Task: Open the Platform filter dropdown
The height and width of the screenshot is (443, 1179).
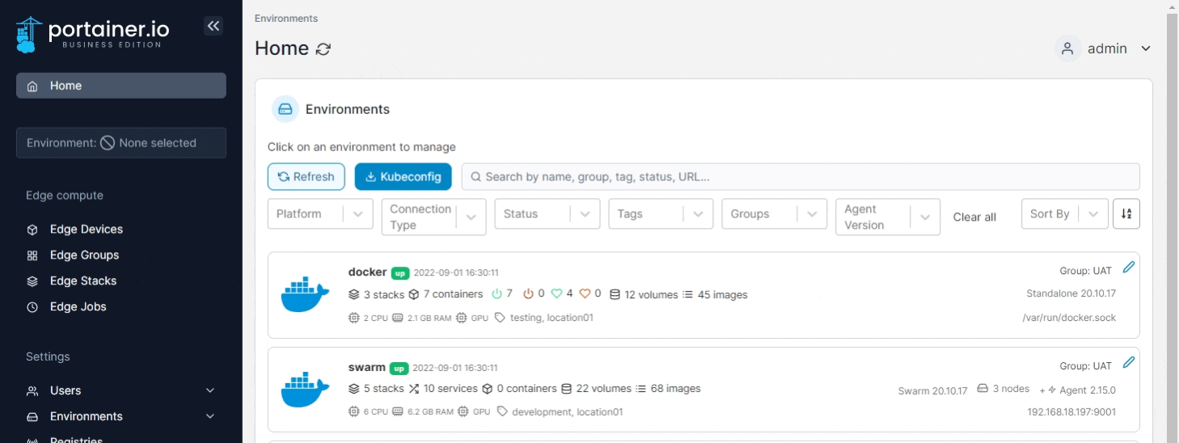Action: [x=320, y=214]
